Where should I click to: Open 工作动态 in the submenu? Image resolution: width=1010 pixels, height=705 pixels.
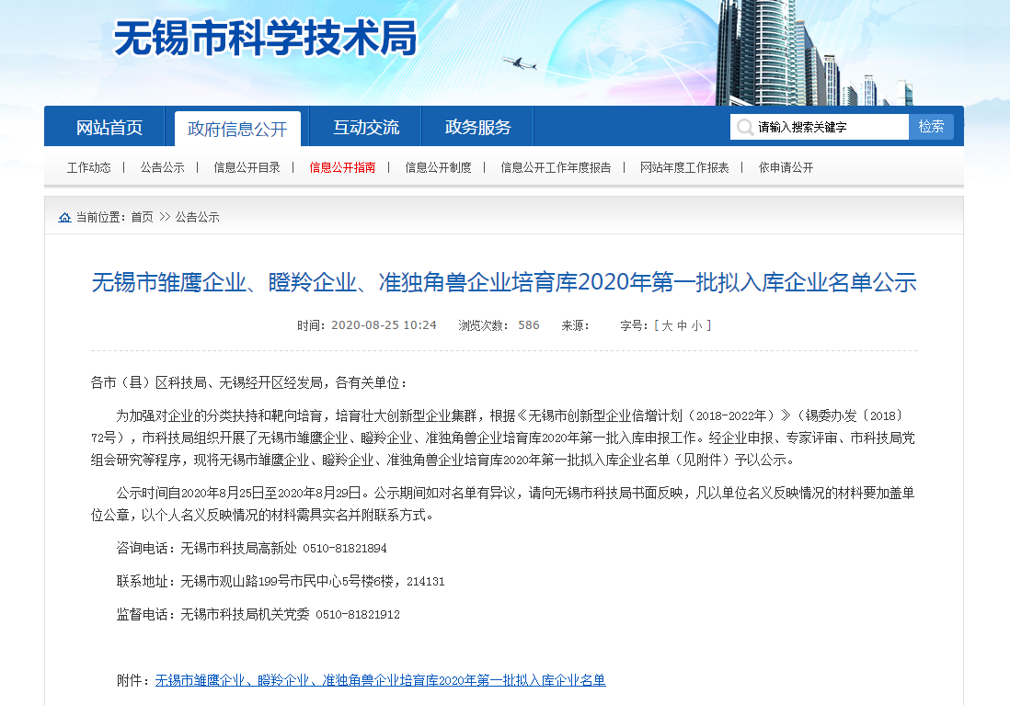(89, 167)
